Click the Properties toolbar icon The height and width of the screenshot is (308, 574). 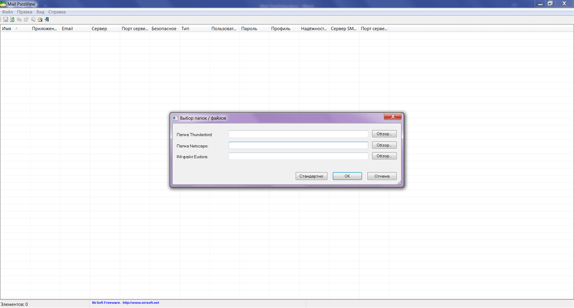pyautogui.click(x=26, y=20)
